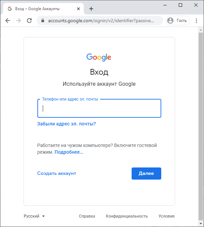
Task: Click the forward navigation arrow
Action: coord(19,21)
